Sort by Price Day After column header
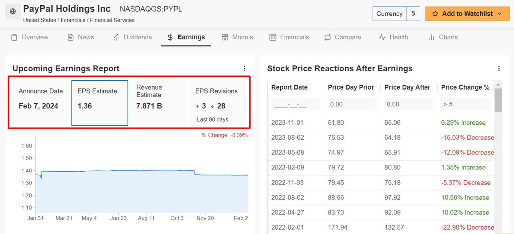 [407, 87]
